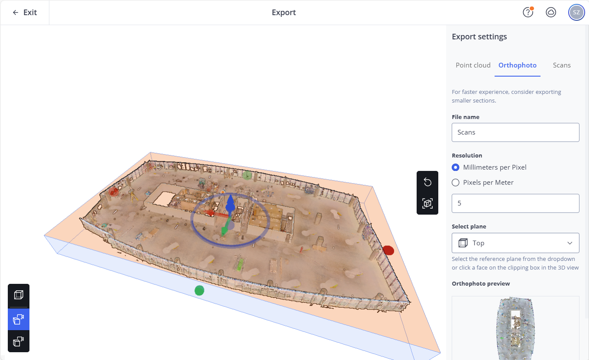
Task: Switch to the Scans tab
Action: pyautogui.click(x=562, y=65)
